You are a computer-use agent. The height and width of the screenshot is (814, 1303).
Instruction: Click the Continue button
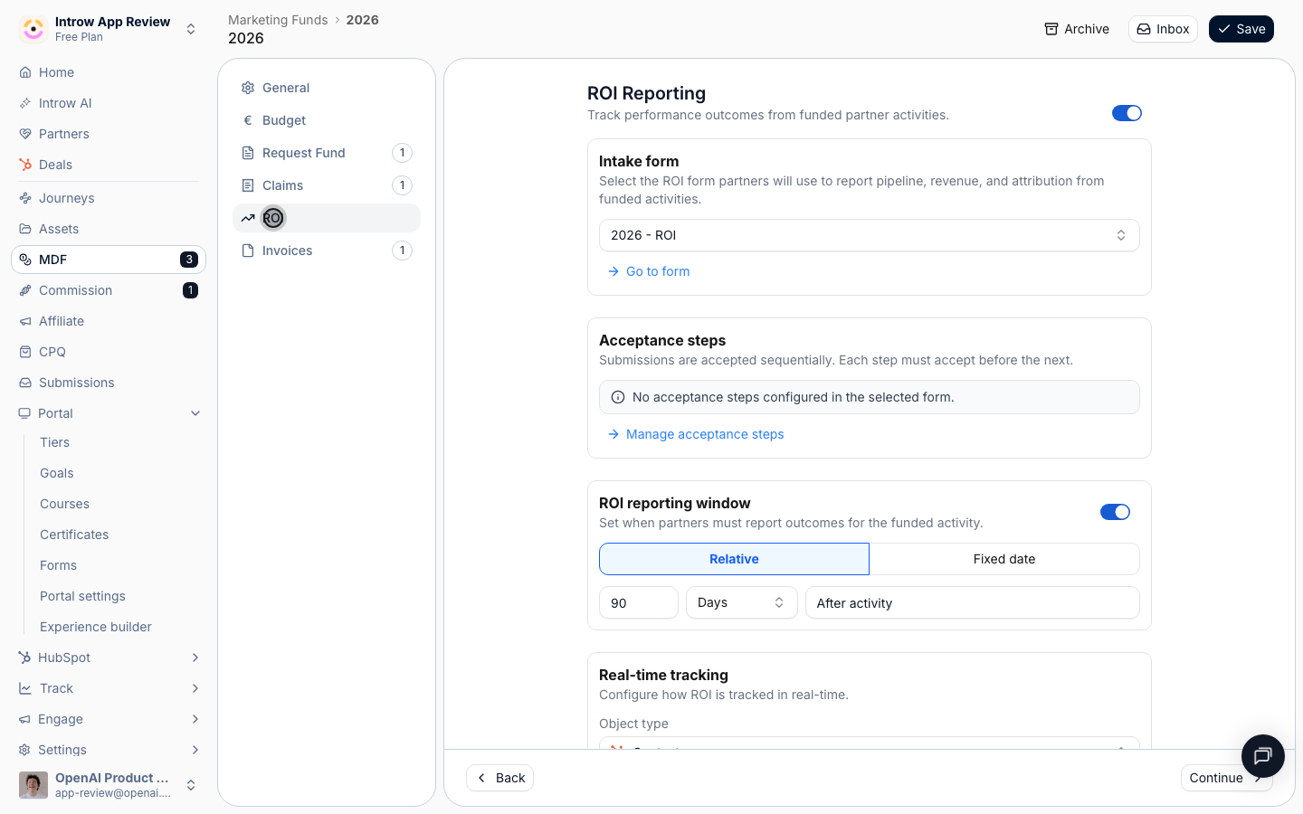(x=1226, y=778)
